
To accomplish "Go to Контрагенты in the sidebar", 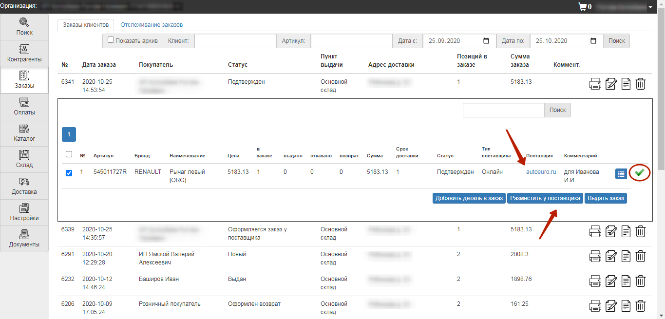I will 24,54.
